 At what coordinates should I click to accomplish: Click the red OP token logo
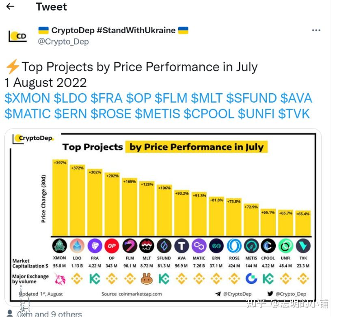(x=112, y=246)
